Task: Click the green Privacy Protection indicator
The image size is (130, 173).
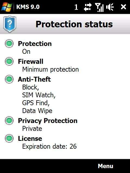Action: click(9, 121)
